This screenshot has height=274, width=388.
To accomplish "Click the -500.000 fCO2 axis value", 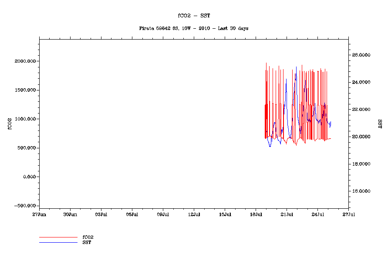I will (x=25, y=206).
